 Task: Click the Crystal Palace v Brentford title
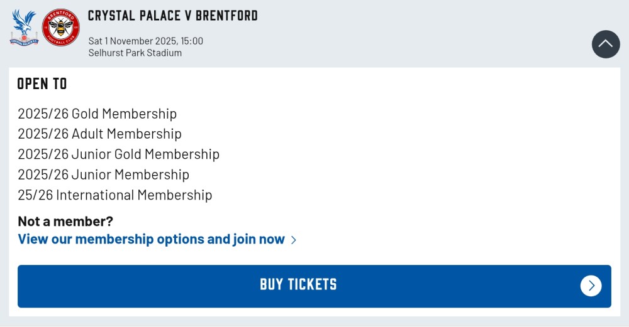(172, 16)
